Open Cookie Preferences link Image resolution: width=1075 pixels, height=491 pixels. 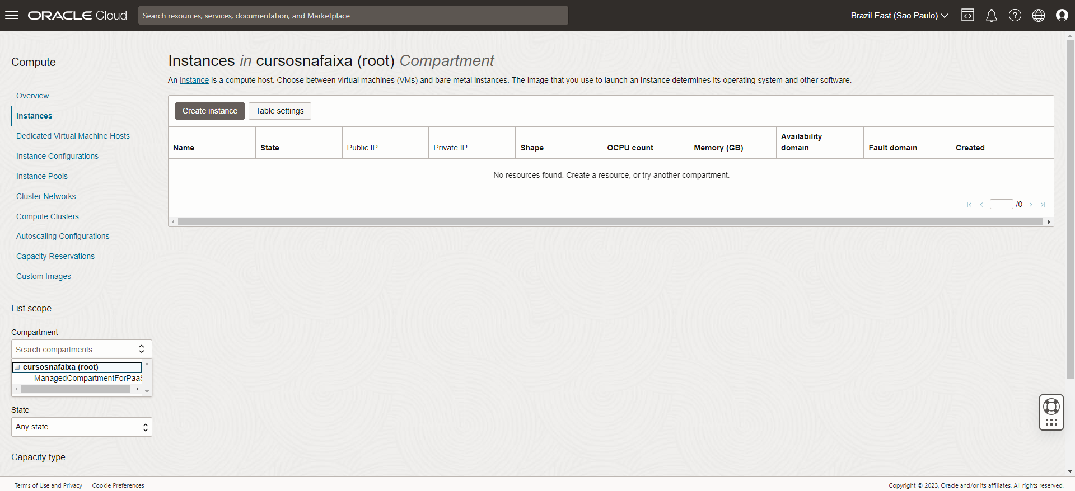(118, 485)
